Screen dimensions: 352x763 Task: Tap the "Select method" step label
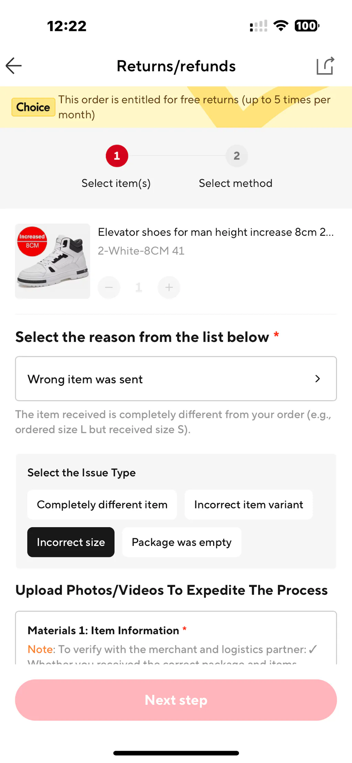click(235, 183)
